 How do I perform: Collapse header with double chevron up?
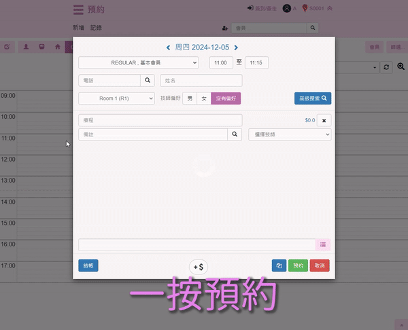(x=330, y=8)
